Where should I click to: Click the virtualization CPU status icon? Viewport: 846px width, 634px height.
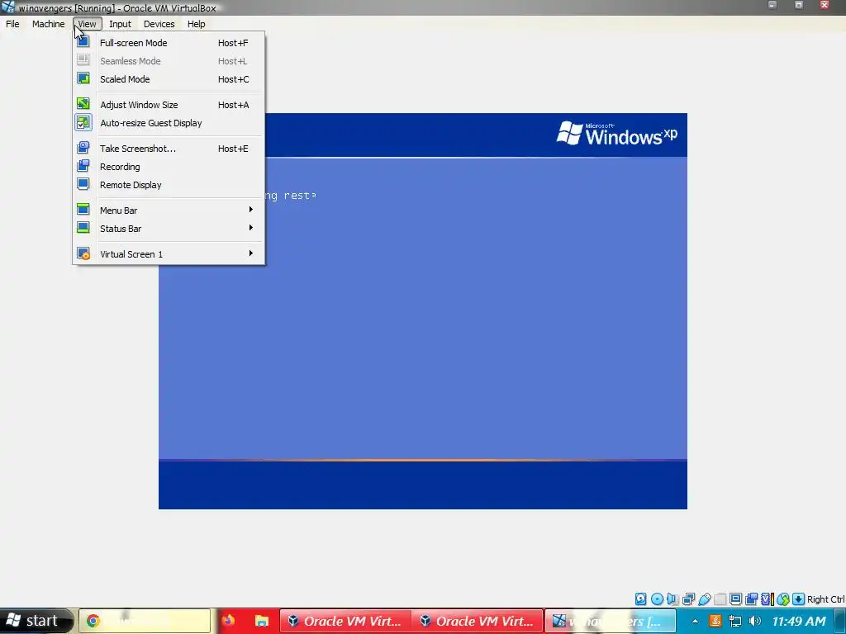[768, 599]
